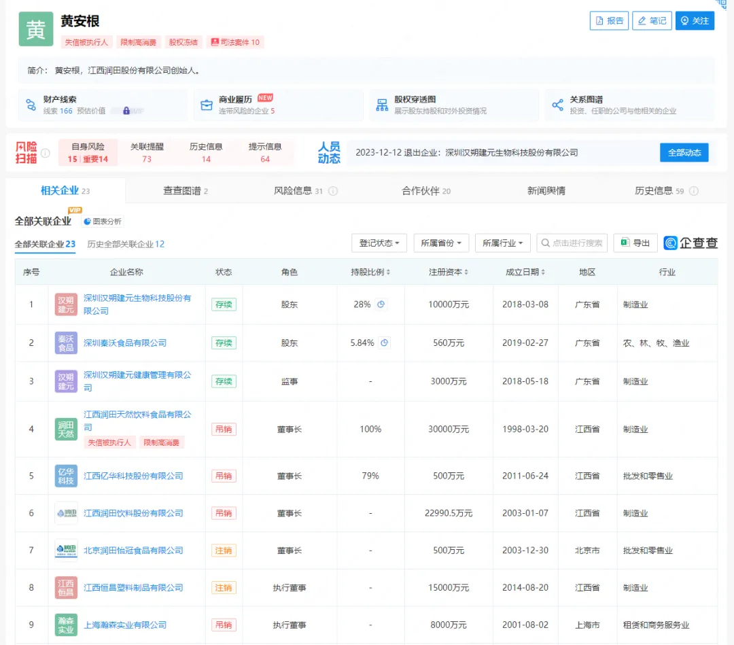The image size is (734, 645).
Task: Click 限制高消费 tag under 黄安根 name
Action: coord(139,42)
